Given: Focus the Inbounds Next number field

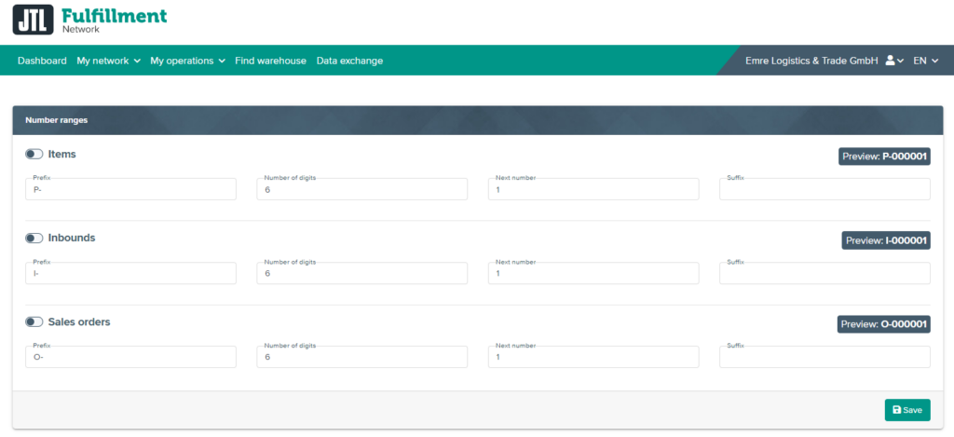Looking at the screenshot, I should click(x=593, y=273).
